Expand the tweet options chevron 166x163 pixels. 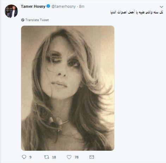click(x=161, y=7)
